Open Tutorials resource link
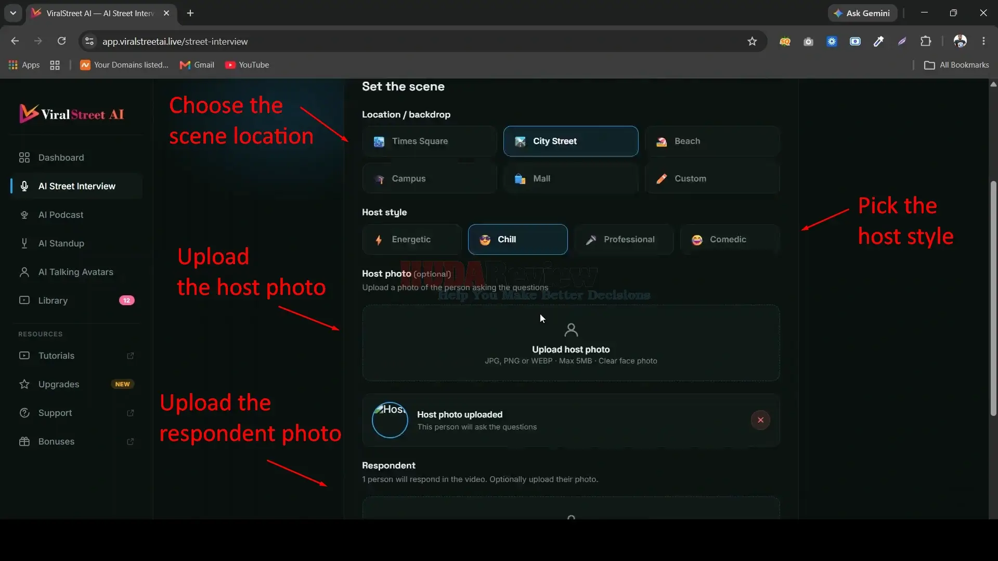 [x=76, y=356]
